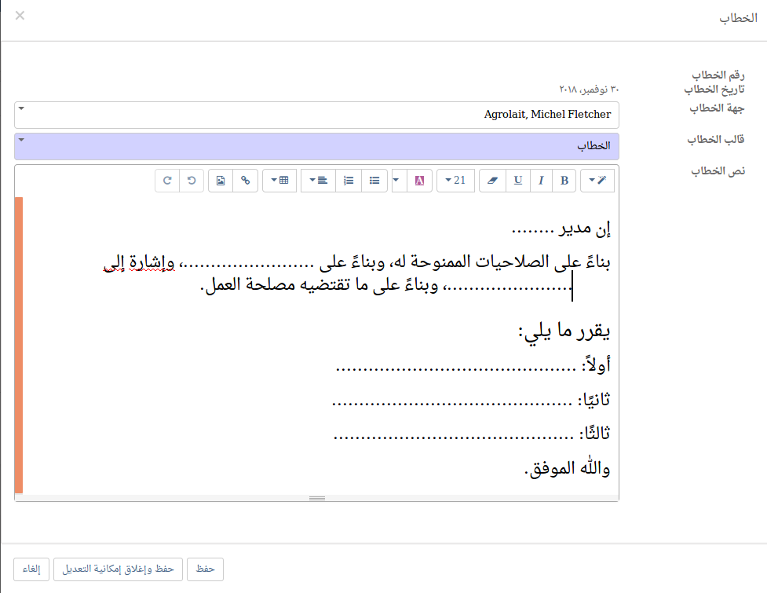
Task: Toggle bold formatting in editor toolbar
Action: click(564, 181)
